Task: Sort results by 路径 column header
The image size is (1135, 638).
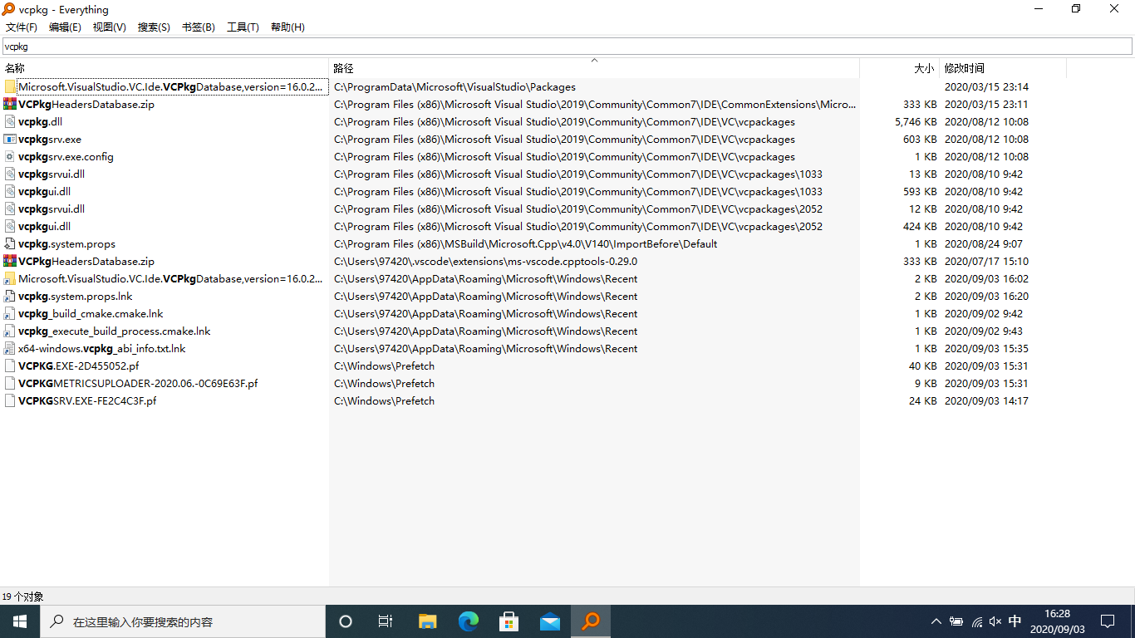Action: point(594,68)
